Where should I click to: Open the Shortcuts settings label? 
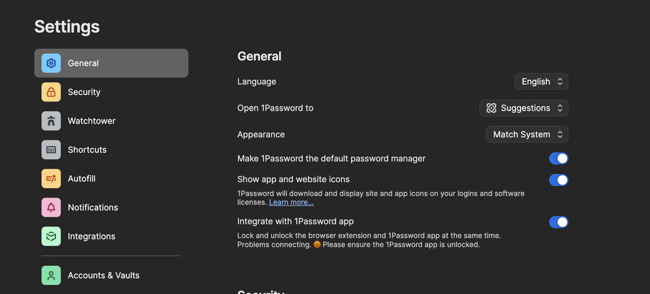[87, 150]
